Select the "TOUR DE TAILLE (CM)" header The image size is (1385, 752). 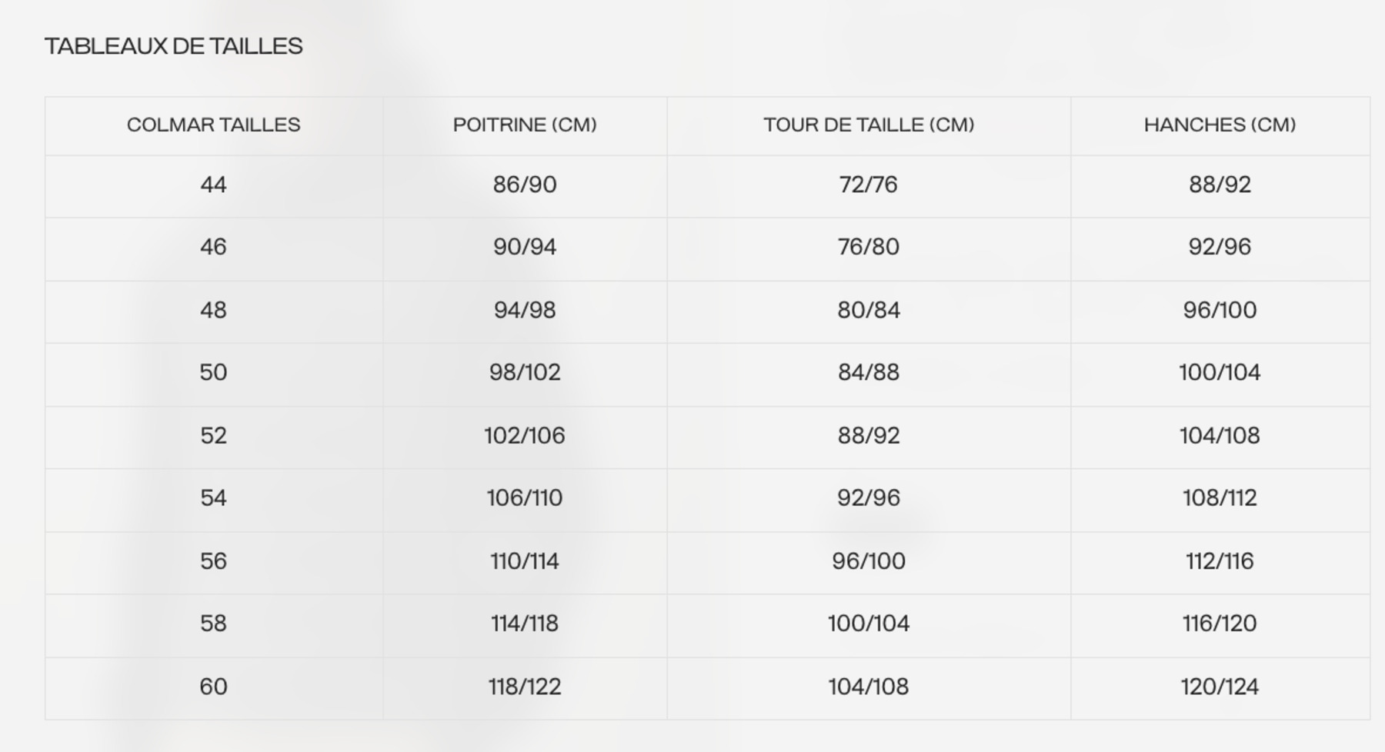869,125
